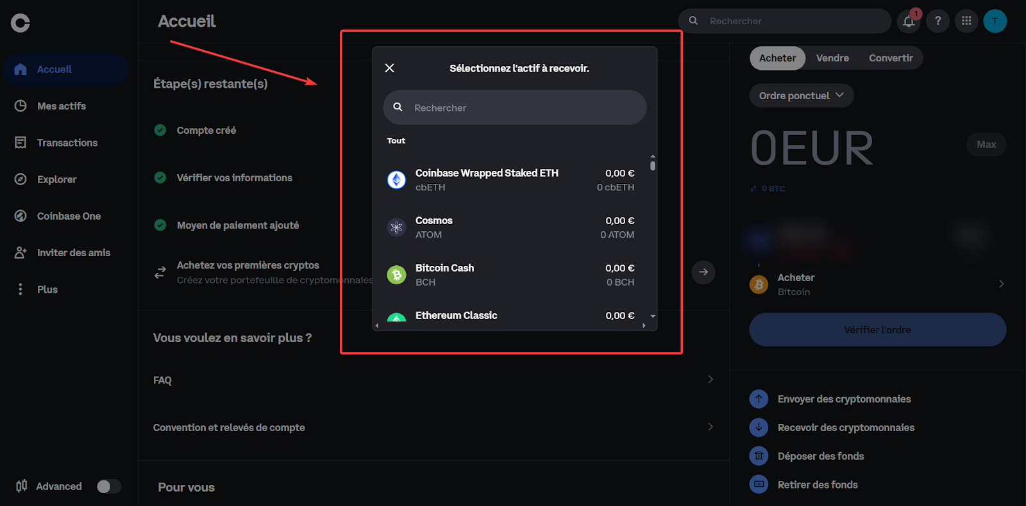Click the receive down-arrow icon

pos(759,427)
